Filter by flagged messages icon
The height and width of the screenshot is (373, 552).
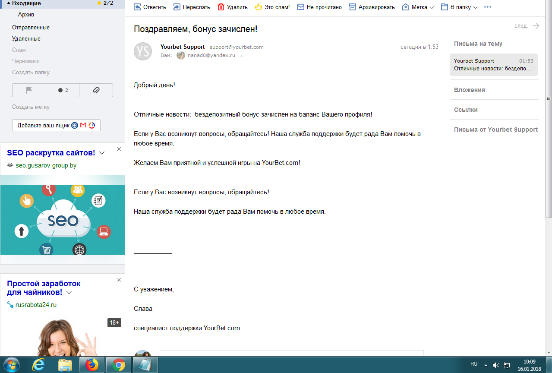point(29,90)
